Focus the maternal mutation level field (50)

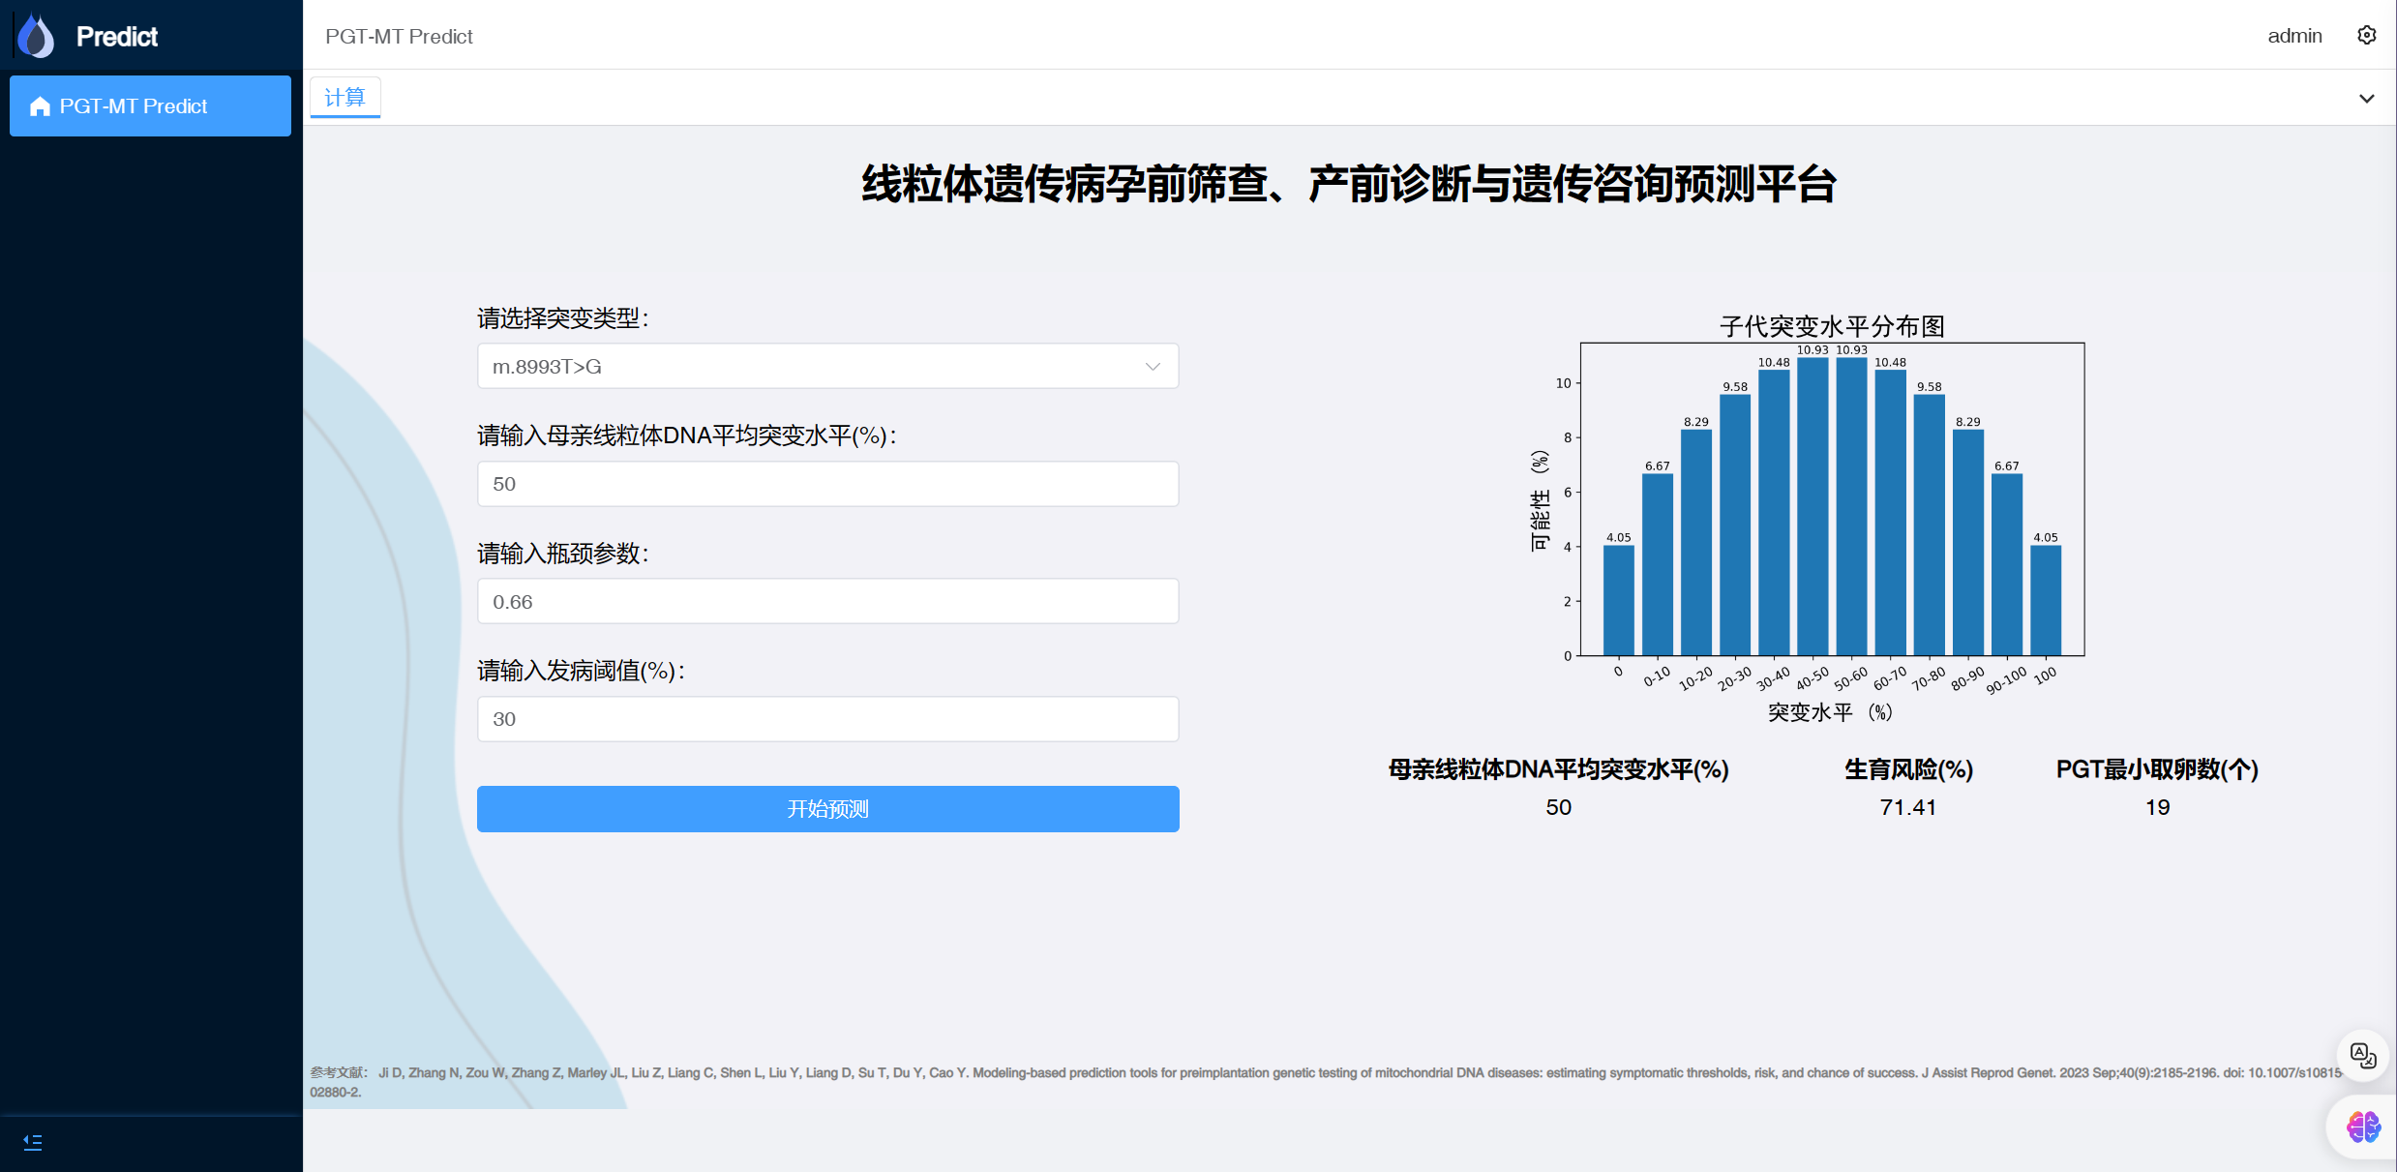point(827,484)
